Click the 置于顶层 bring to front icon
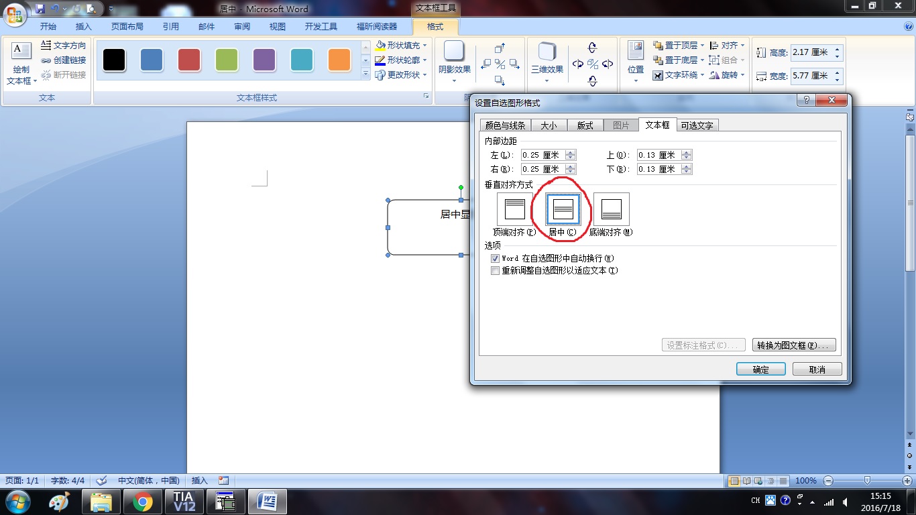The width and height of the screenshot is (916, 515). click(658, 46)
